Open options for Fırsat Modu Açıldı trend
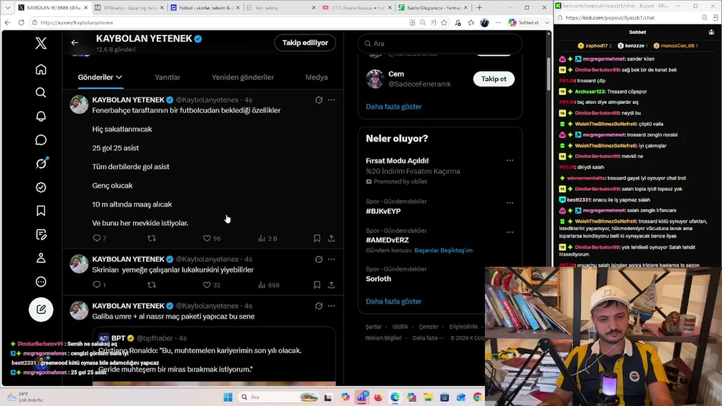 pyautogui.click(x=510, y=161)
